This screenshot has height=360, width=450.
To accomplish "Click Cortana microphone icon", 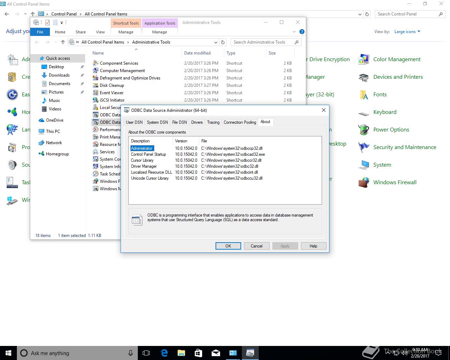I will [x=130, y=353].
